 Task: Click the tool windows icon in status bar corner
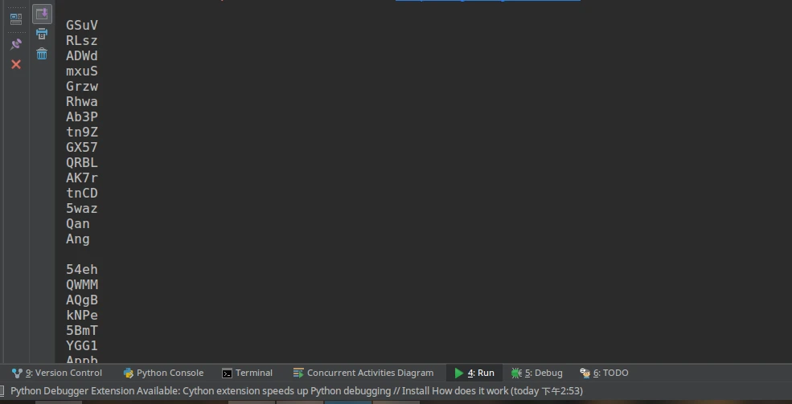2,391
